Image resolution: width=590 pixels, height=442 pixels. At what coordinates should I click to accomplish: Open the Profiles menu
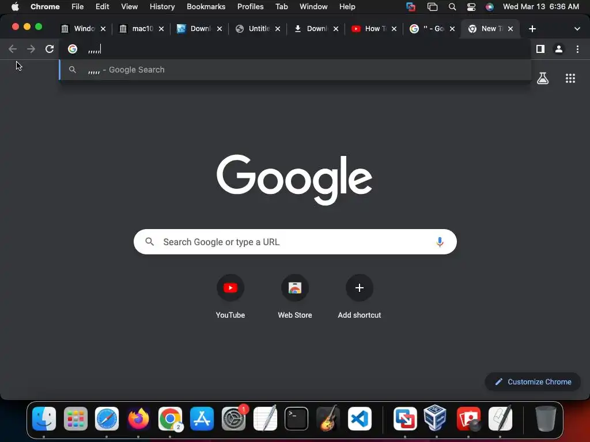(x=250, y=7)
